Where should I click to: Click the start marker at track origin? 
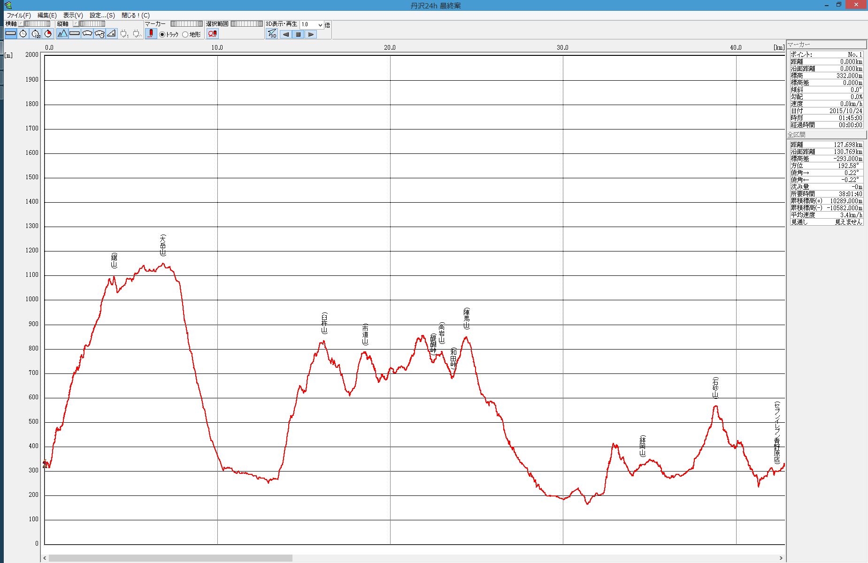(45, 464)
